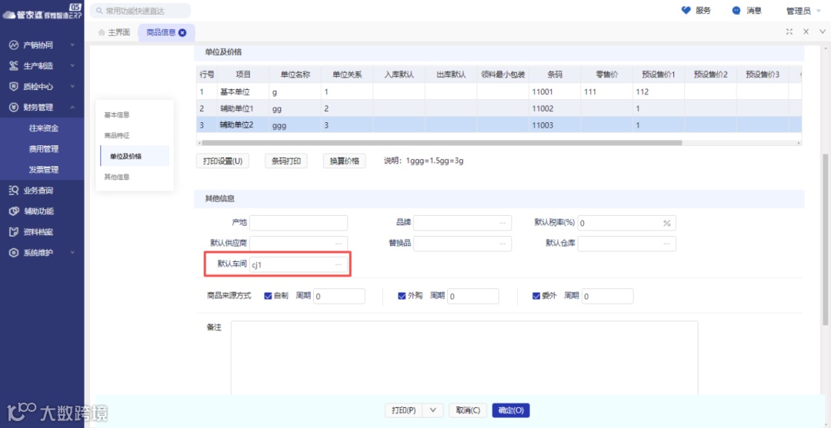Click the 消息 message icon
The image size is (831, 428).
(736, 11)
